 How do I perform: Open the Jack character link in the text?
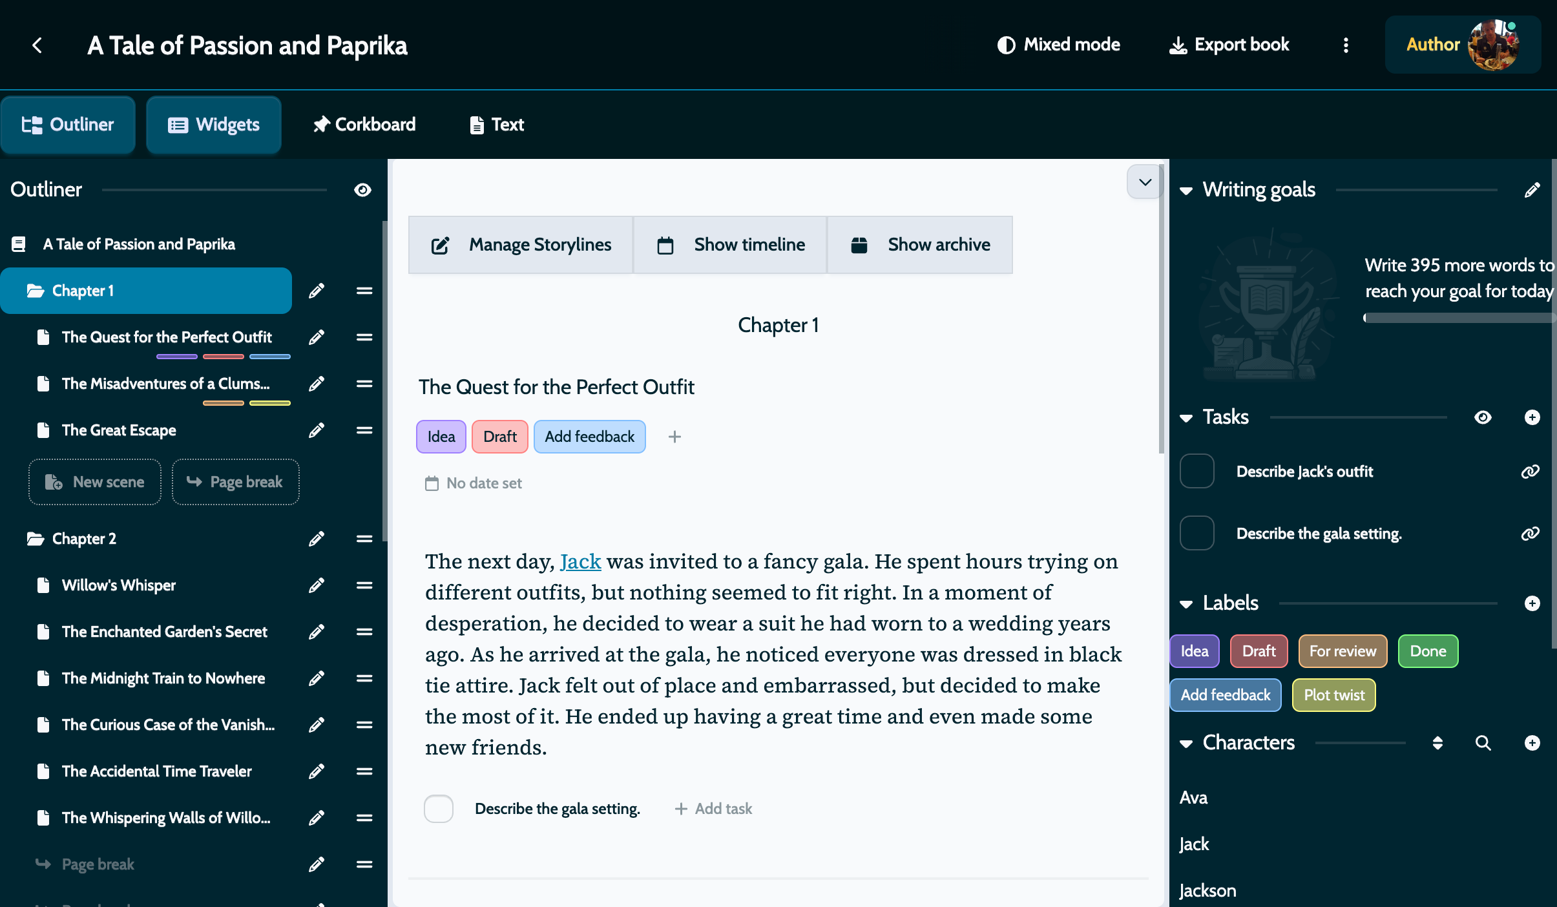point(580,561)
